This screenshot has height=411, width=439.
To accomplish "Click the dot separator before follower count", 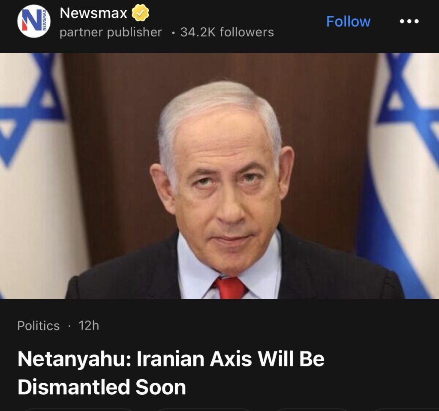I will coord(173,33).
